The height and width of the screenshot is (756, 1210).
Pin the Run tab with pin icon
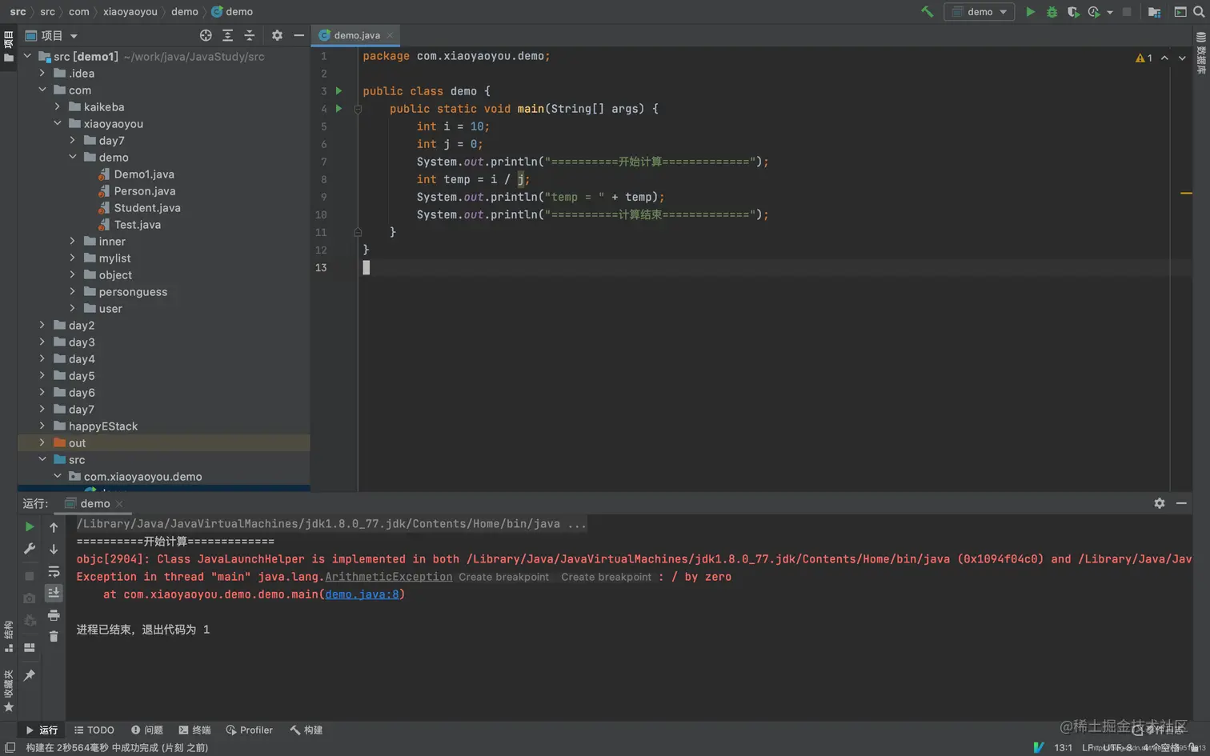(30, 675)
